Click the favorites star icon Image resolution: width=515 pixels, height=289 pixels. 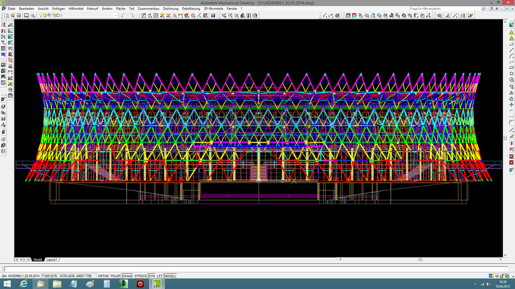click(x=496, y=8)
